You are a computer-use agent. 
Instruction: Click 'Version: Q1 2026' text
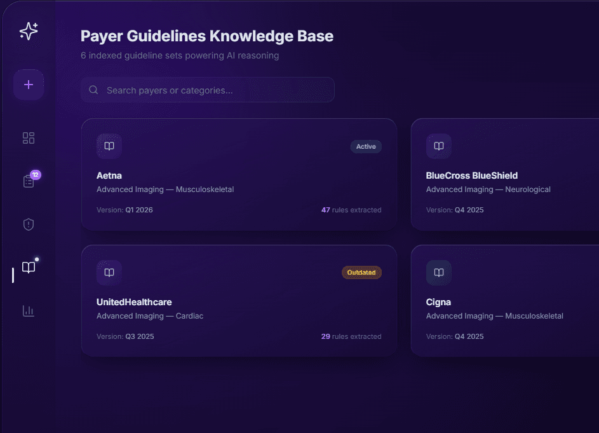point(125,210)
